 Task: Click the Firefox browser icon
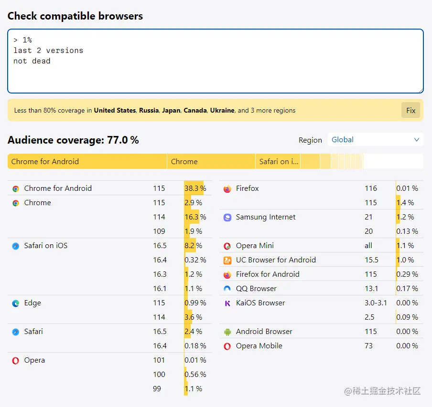point(227,188)
